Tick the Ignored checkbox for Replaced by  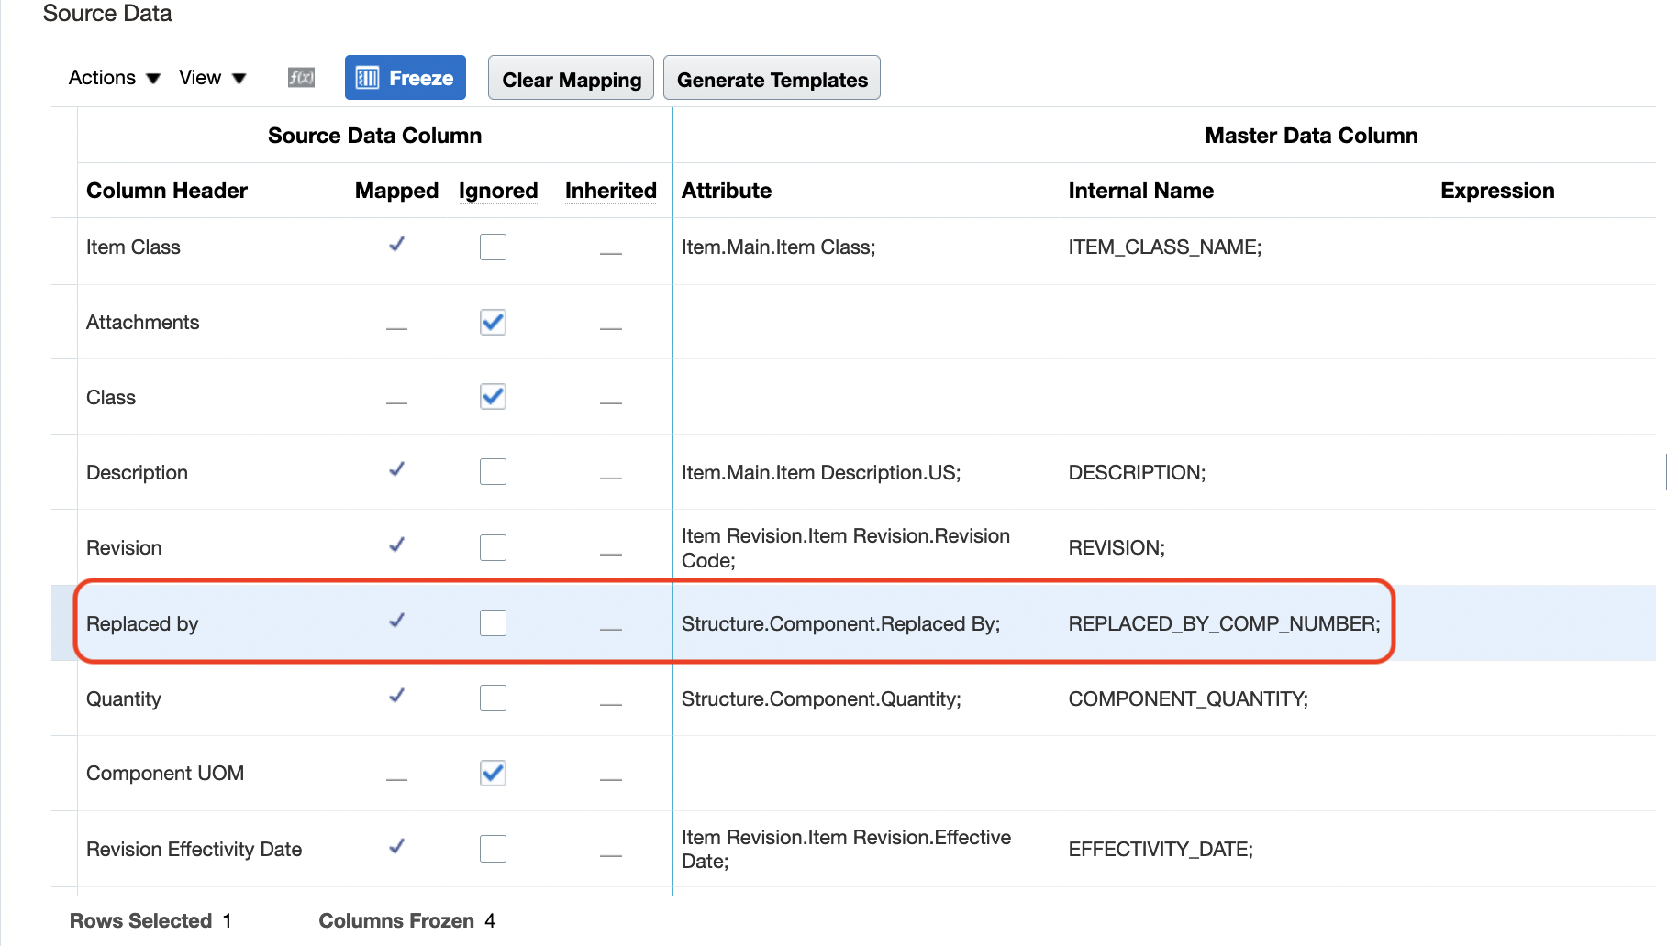click(493, 623)
